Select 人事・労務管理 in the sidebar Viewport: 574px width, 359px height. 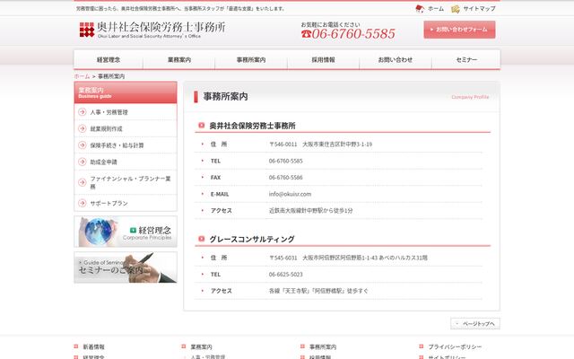click(109, 112)
